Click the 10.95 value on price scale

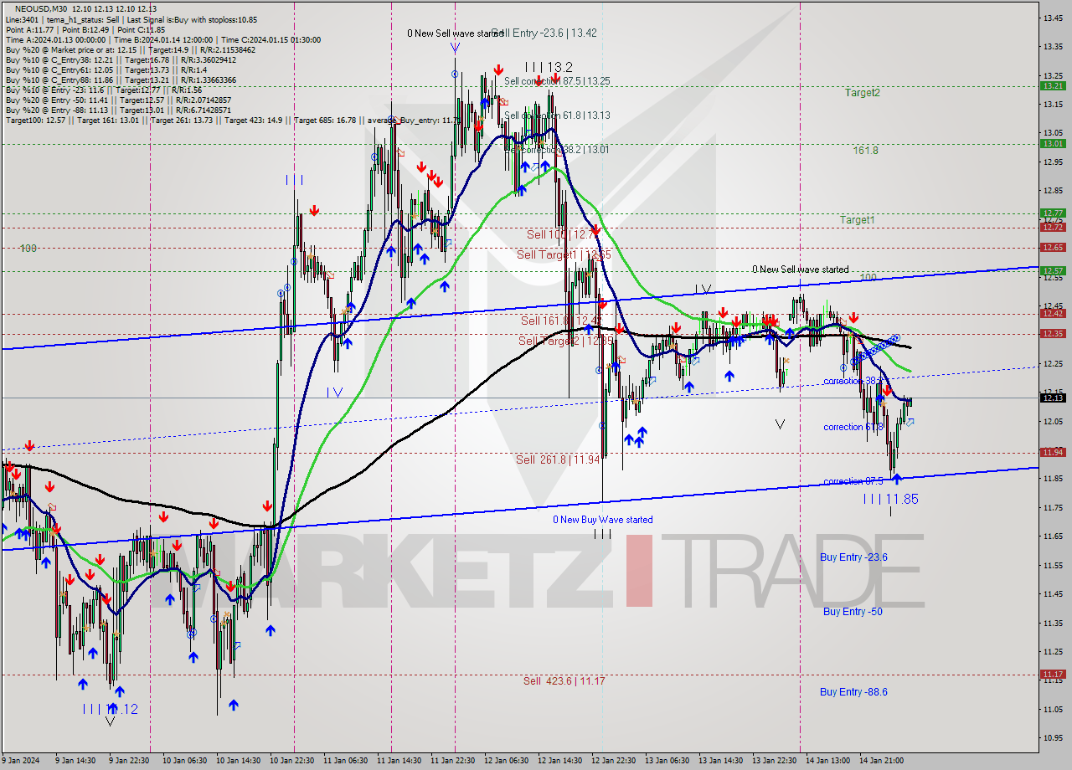click(x=1053, y=738)
